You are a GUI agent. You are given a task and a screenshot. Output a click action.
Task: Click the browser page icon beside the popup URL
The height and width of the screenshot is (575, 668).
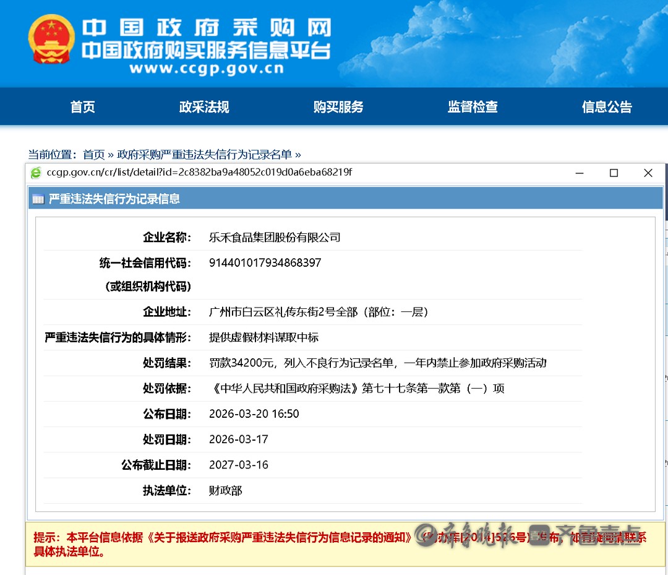click(36, 173)
